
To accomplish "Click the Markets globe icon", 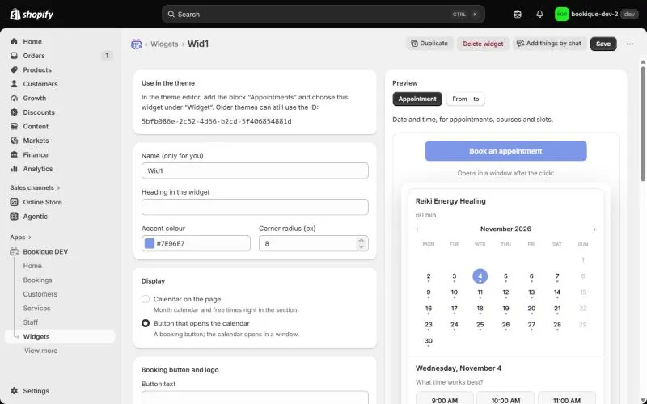I will coord(15,141).
